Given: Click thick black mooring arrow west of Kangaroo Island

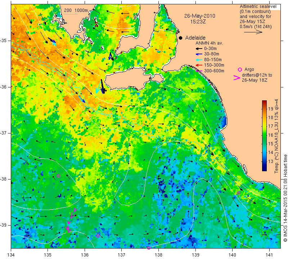Looking at the screenshot, I should click(103, 86).
